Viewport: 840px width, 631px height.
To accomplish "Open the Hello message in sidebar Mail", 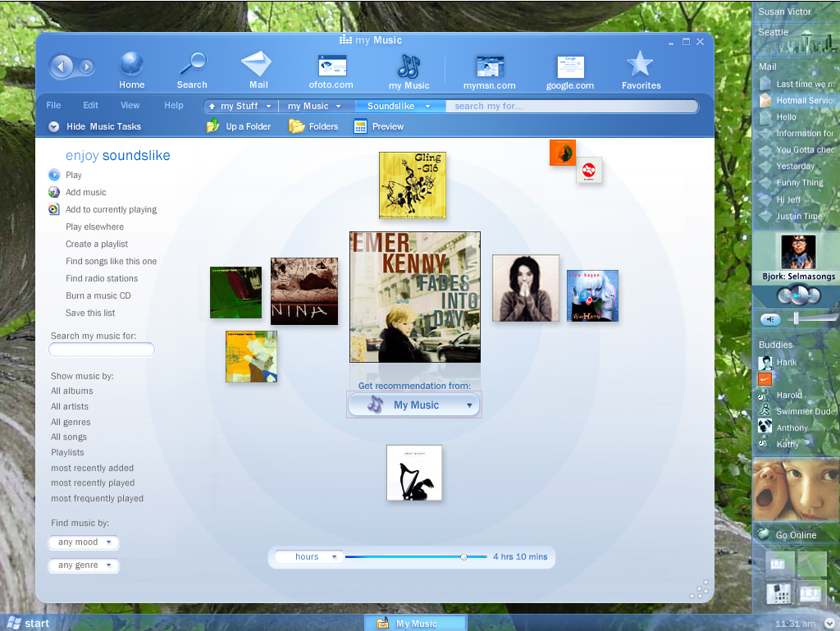I will [787, 117].
